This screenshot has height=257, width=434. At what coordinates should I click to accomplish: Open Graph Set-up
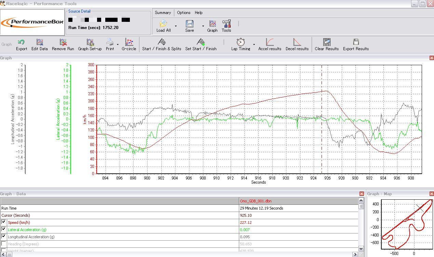tap(90, 42)
